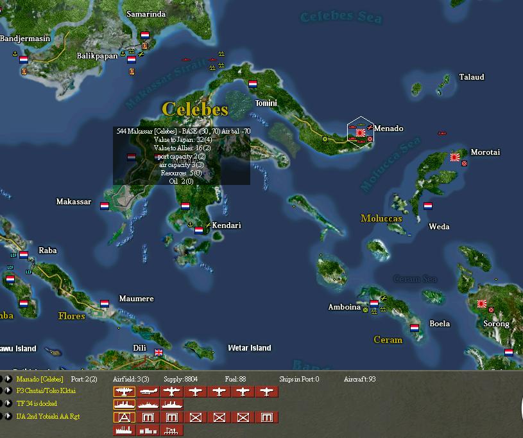Viewport: 523px width, 438px height.
Task: Click the Moluccas region label
Action: coord(381,218)
